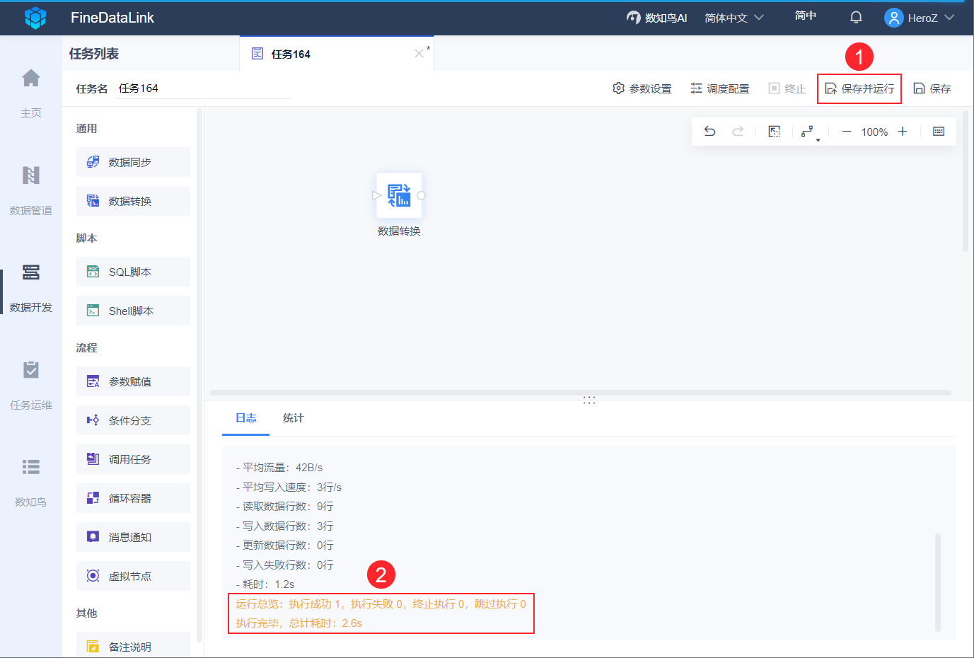The width and height of the screenshot is (974, 658).
Task: Zoom in the canvas with plus
Action: 903,132
